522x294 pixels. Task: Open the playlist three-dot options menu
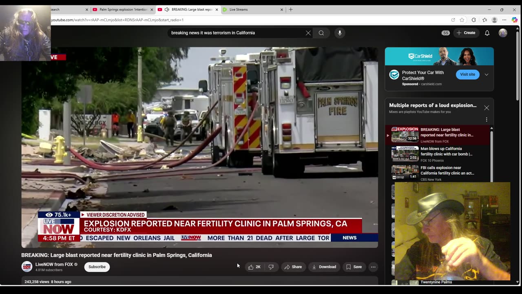[487, 120]
